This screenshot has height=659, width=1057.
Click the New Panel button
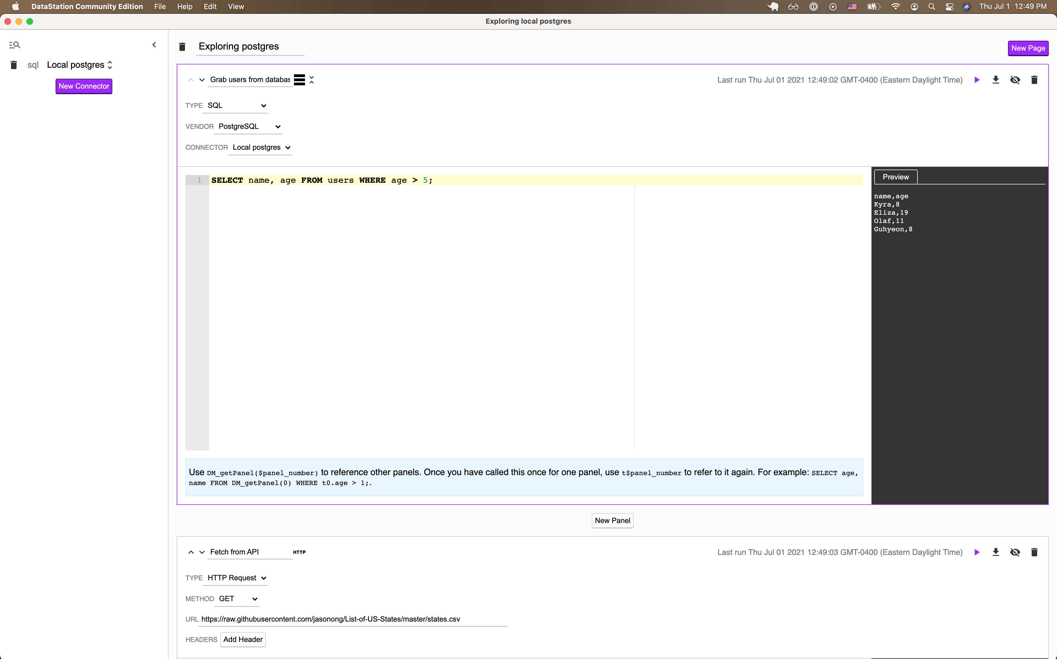(612, 520)
